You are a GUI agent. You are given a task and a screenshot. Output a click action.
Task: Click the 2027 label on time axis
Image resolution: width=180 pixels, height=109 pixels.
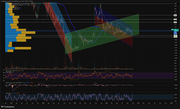tap(138, 103)
